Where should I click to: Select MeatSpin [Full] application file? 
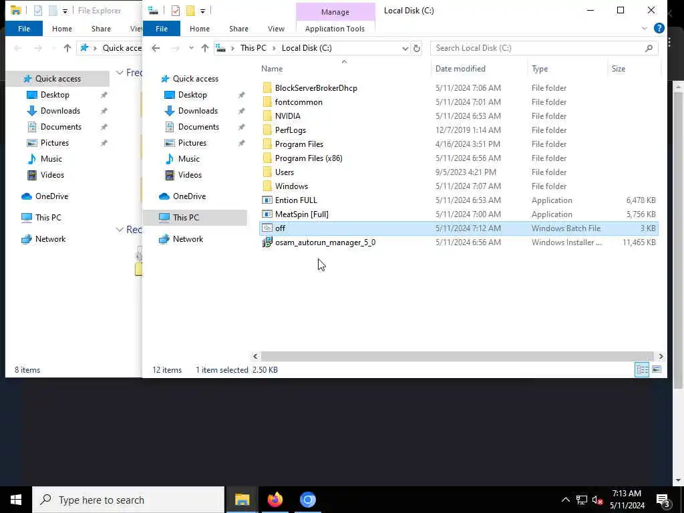coord(301,214)
